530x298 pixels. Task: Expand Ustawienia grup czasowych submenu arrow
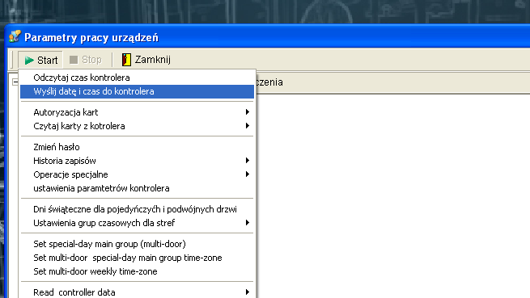[248, 222]
